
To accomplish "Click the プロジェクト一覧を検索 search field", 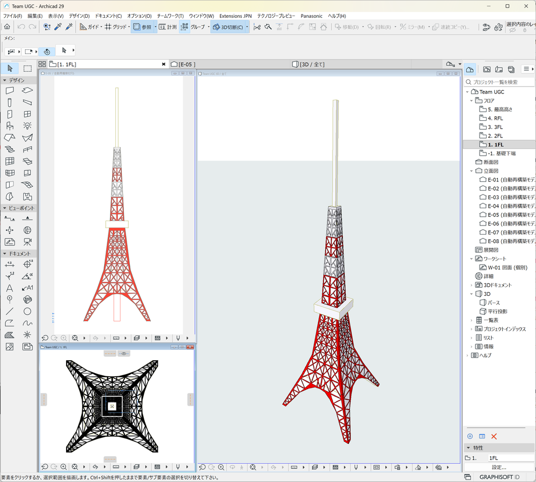I will 500,82.
